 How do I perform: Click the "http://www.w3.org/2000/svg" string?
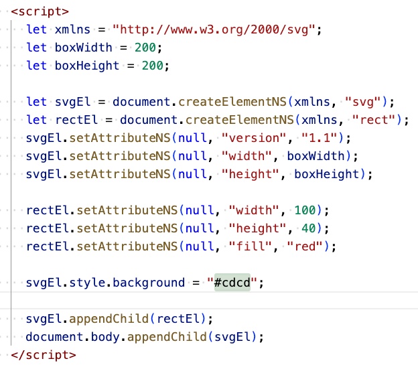pos(214,29)
